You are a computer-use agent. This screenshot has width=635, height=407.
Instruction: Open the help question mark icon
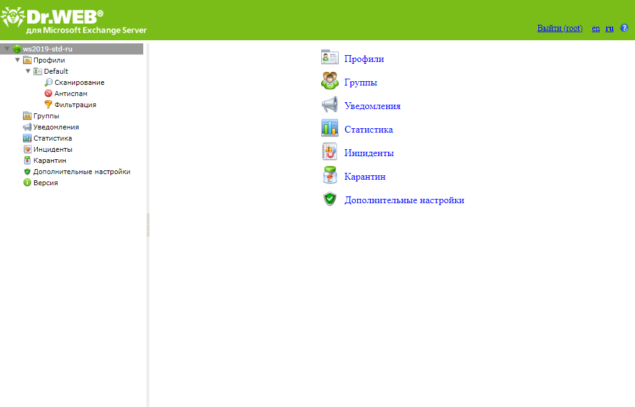[624, 28]
